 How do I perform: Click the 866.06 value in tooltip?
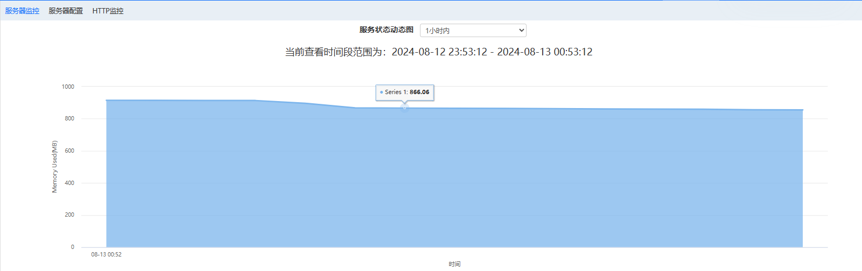419,92
